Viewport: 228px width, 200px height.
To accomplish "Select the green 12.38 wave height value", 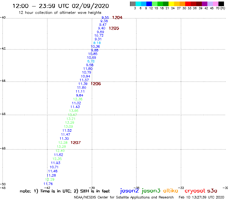I will 78,99.
